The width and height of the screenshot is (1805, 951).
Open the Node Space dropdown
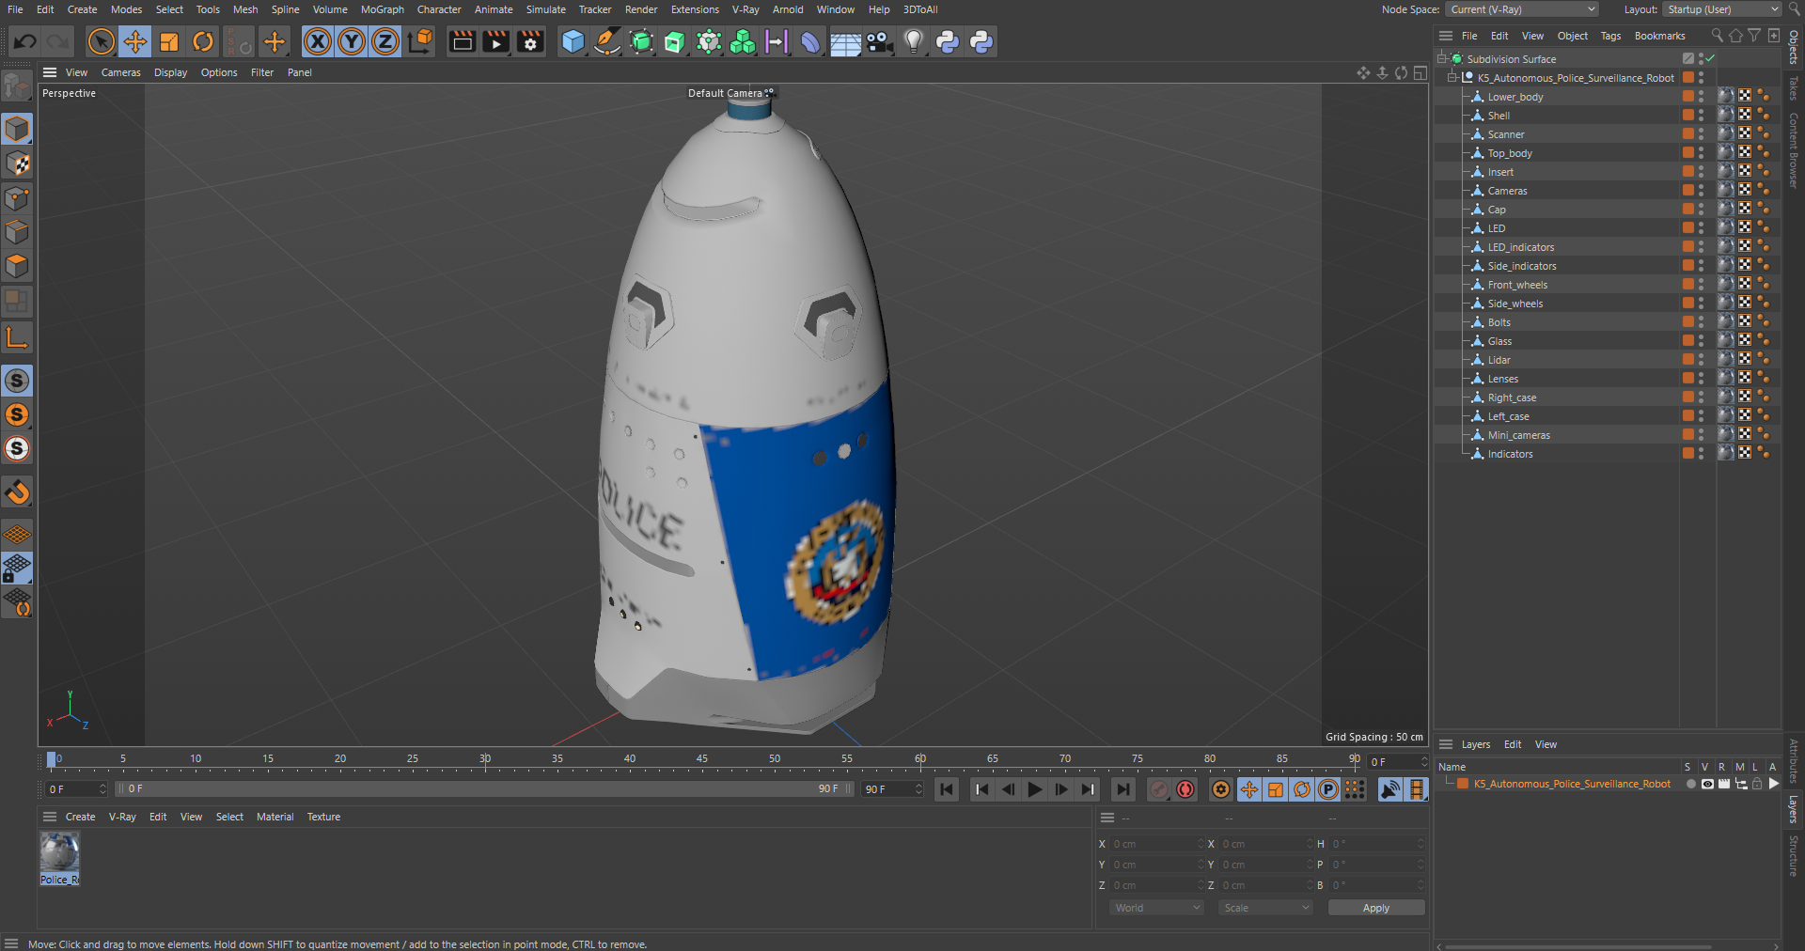(1522, 9)
